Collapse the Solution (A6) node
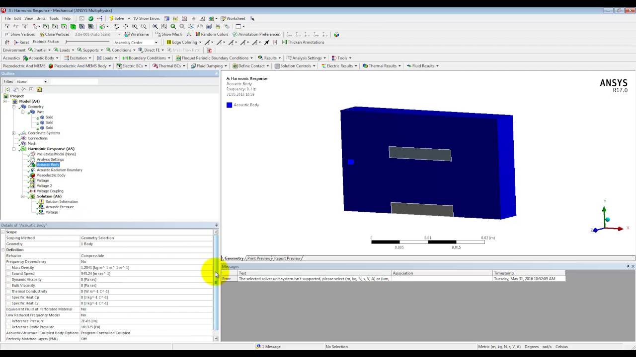 [x=22, y=196]
